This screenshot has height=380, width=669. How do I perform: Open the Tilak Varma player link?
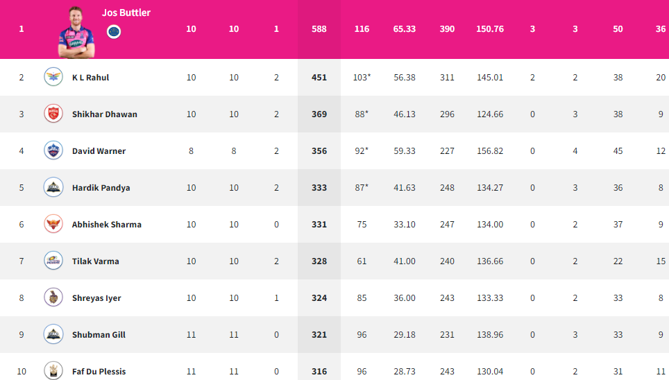click(96, 261)
